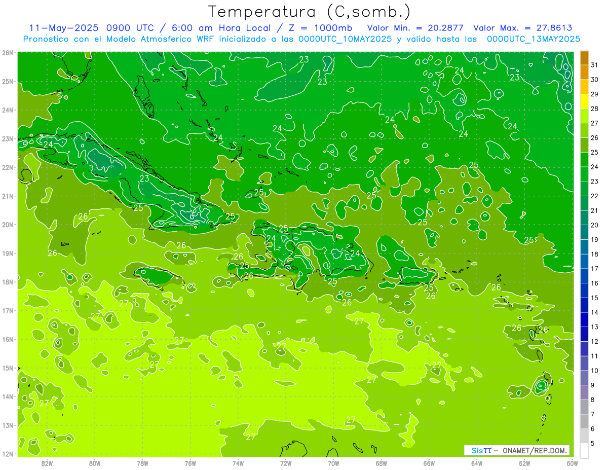This screenshot has height=470, width=608.
Task: Click the longitude label 80W
Action: [95, 463]
